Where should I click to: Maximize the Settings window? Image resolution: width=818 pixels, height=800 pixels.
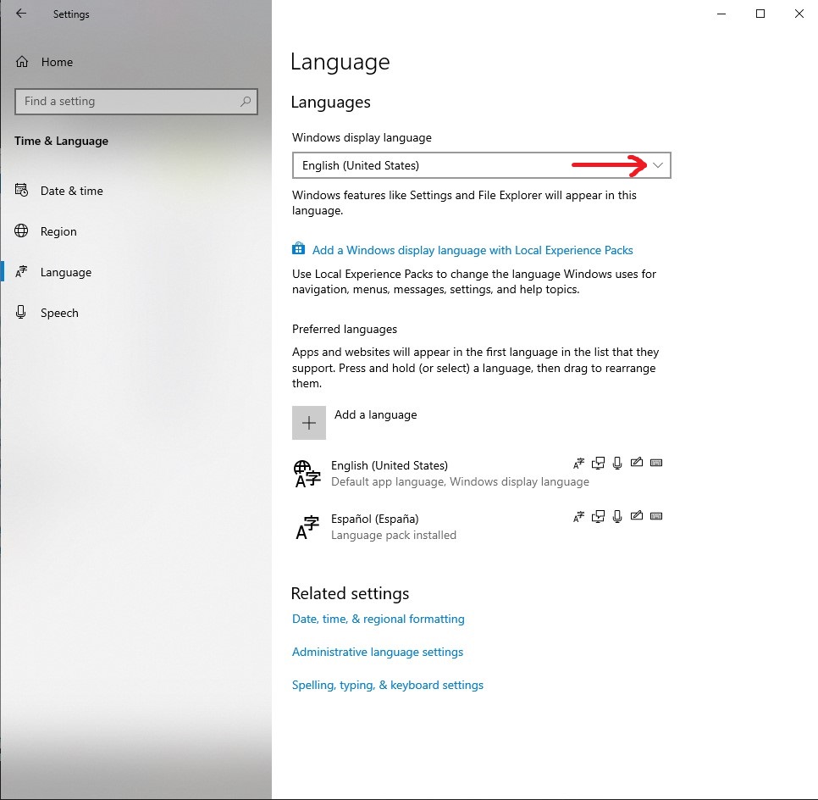pos(760,14)
